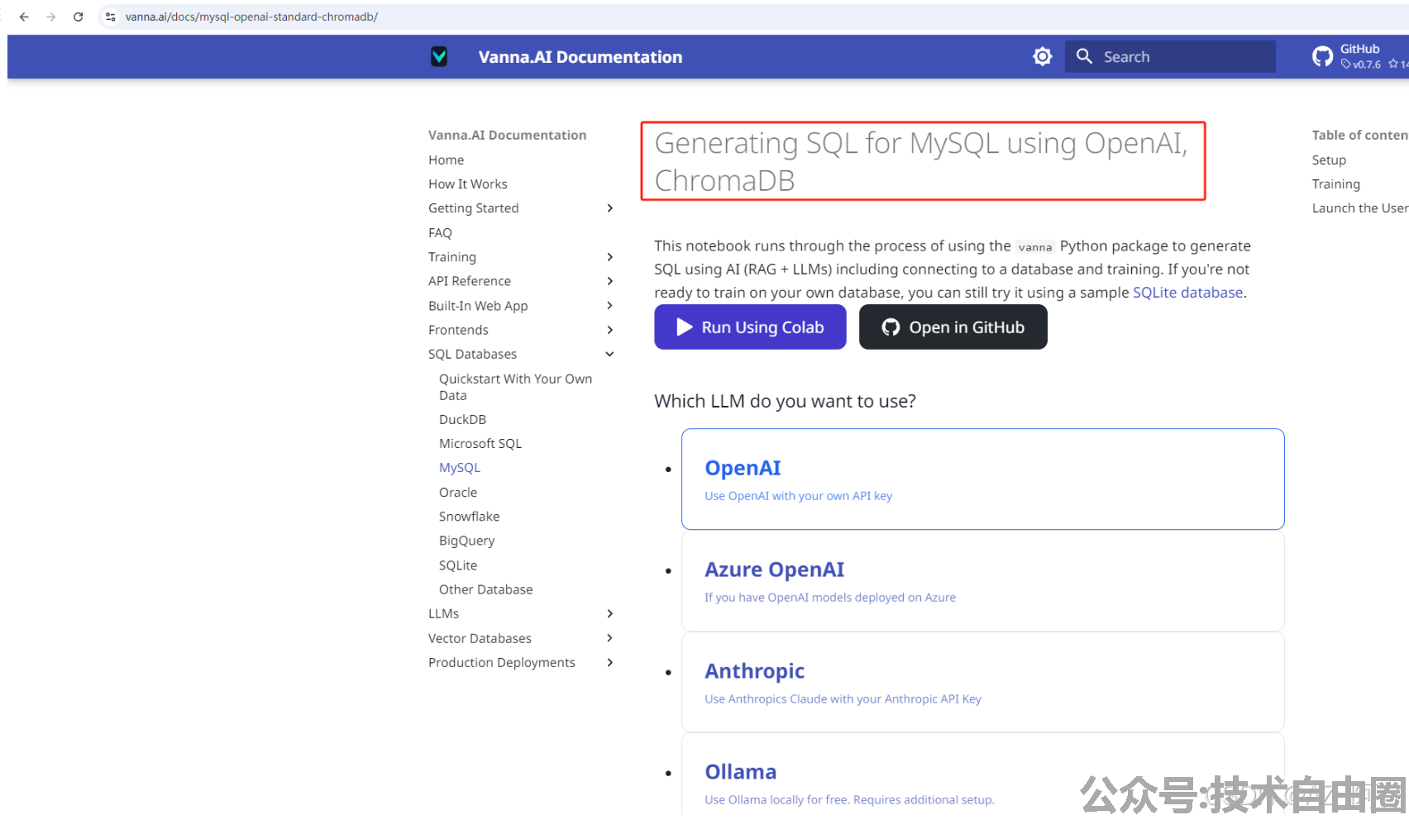The width and height of the screenshot is (1409, 820).
Task: Follow the SQLite database link
Action: pos(1187,293)
